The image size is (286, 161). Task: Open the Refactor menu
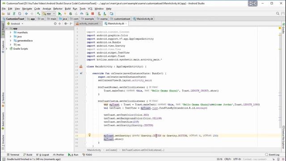tap(58, 8)
